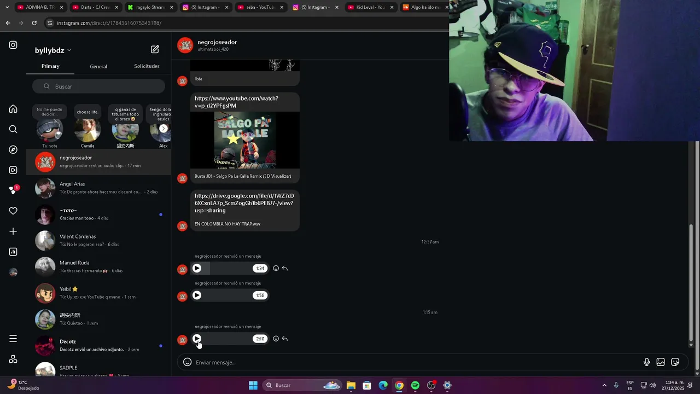Open the Google Drive file link
The width and height of the screenshot is (700, 394).
(x=244, y=203)
